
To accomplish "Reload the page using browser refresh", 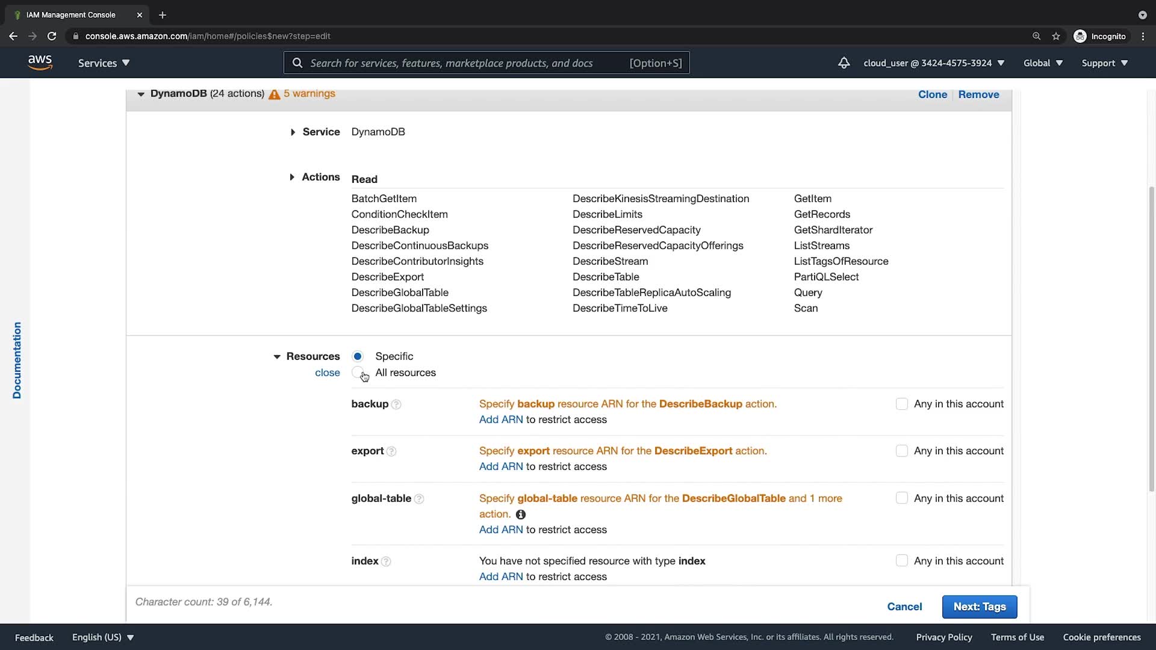I will click(52, 36).
